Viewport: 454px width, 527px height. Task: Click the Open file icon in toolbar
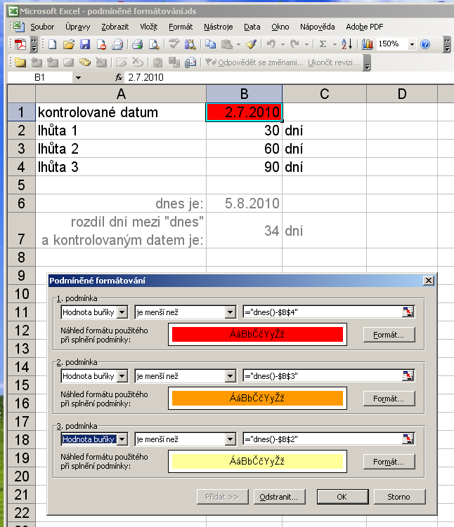pos(68,44)
